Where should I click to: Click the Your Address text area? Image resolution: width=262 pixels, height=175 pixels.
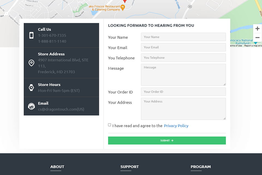[x=183, y=109]
